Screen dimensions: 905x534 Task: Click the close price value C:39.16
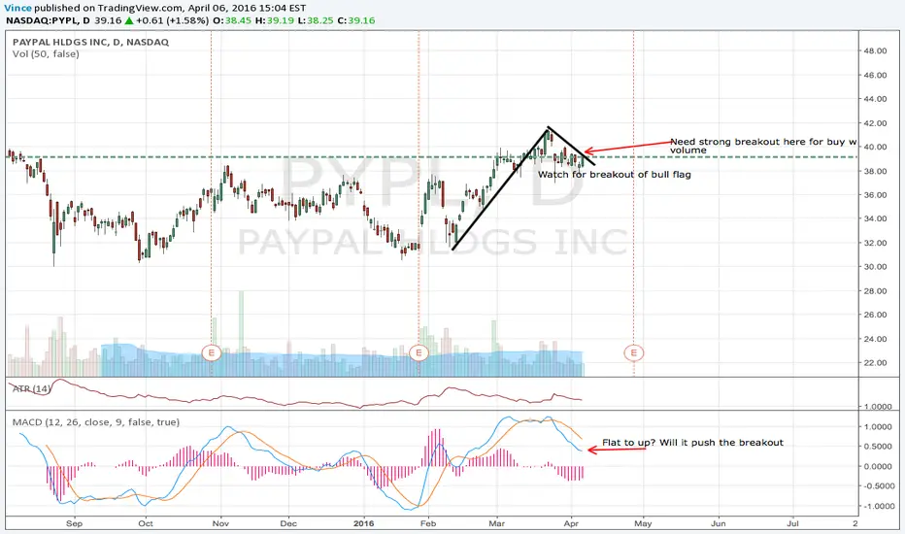[x=356, y=20]
